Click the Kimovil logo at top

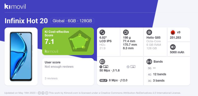(x=15, y=6)
